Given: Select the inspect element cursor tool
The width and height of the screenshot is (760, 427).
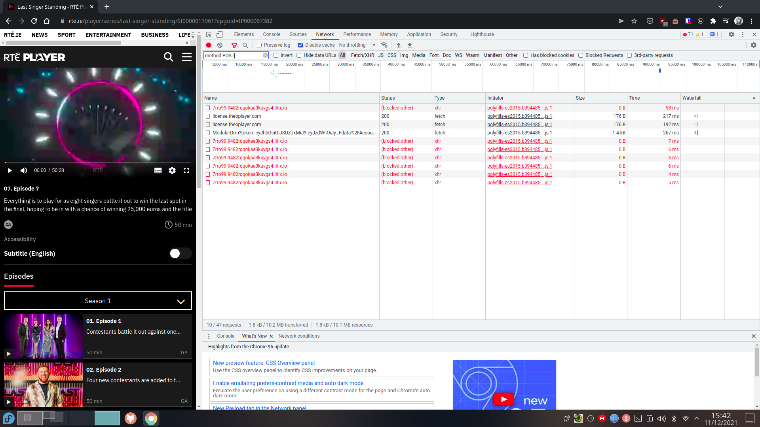Looking at the screenshot, I should [209, 35].
